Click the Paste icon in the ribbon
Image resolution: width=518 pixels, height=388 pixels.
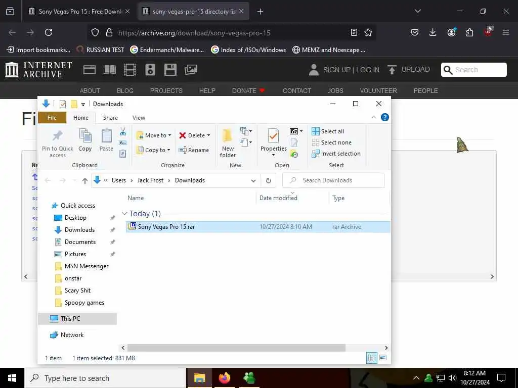(x=106, y=135)
